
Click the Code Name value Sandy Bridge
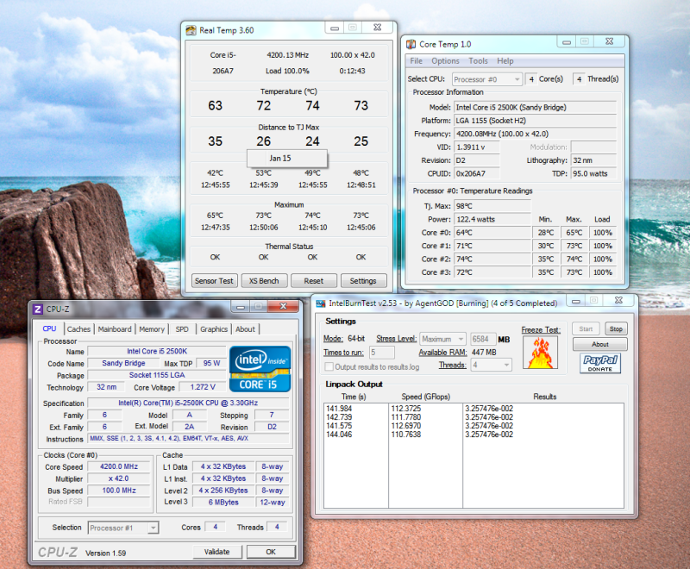[123, 363]
